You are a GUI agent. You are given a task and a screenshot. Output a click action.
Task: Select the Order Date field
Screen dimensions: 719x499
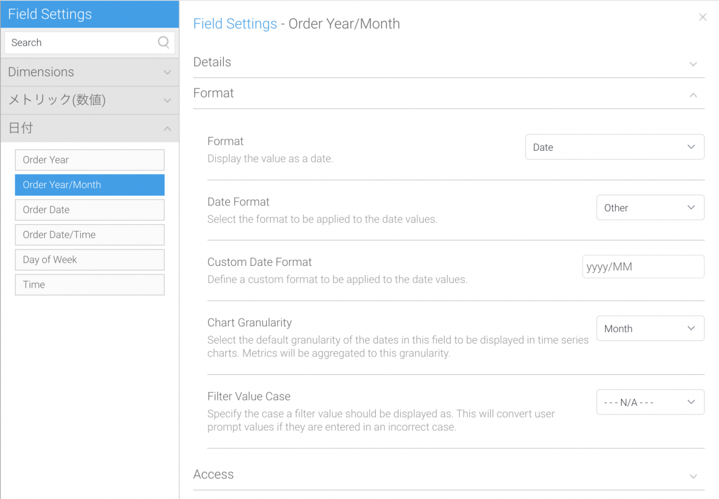click(89, 210)
